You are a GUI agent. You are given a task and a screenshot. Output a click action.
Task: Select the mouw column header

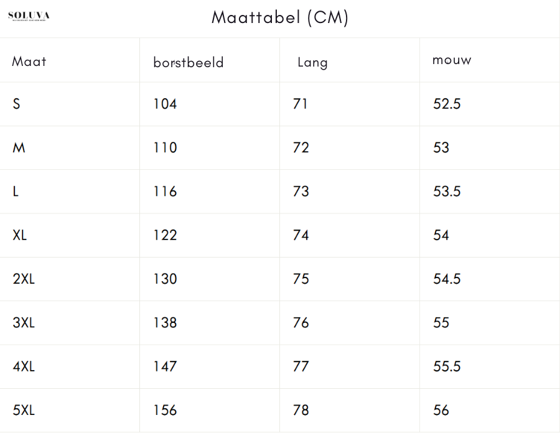452,60
